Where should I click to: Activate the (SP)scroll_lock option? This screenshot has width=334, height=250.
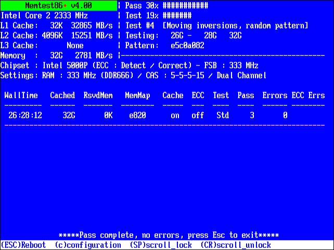click(161, 245)
